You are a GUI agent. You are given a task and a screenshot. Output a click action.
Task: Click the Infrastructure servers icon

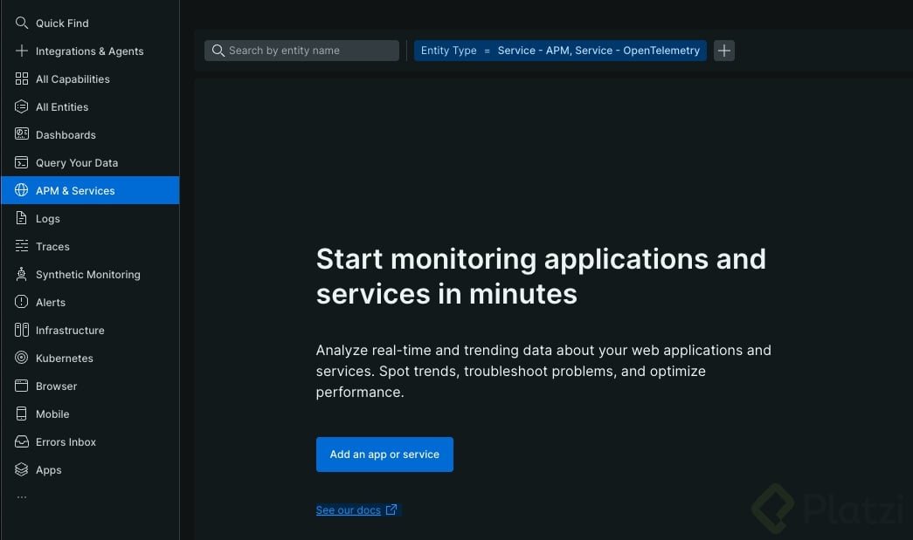[x=22, y=330]
